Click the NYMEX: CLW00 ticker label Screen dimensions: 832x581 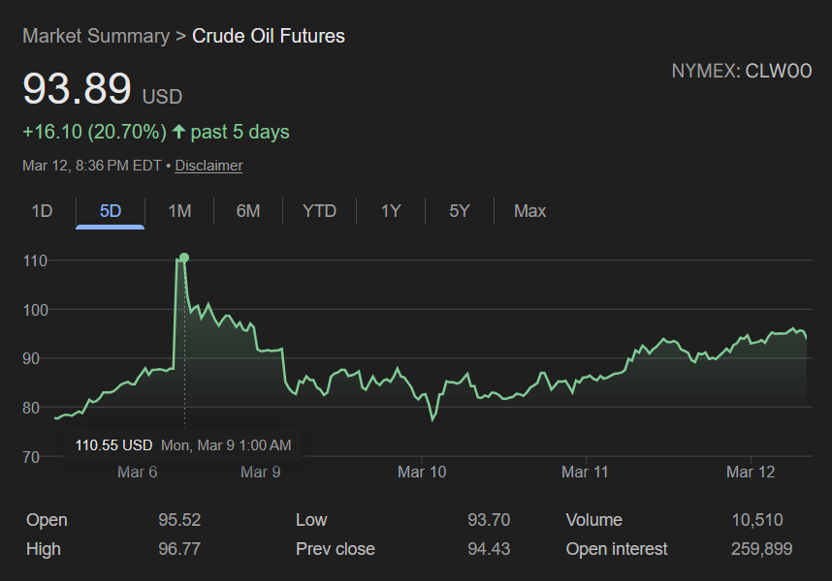(741, 71)
